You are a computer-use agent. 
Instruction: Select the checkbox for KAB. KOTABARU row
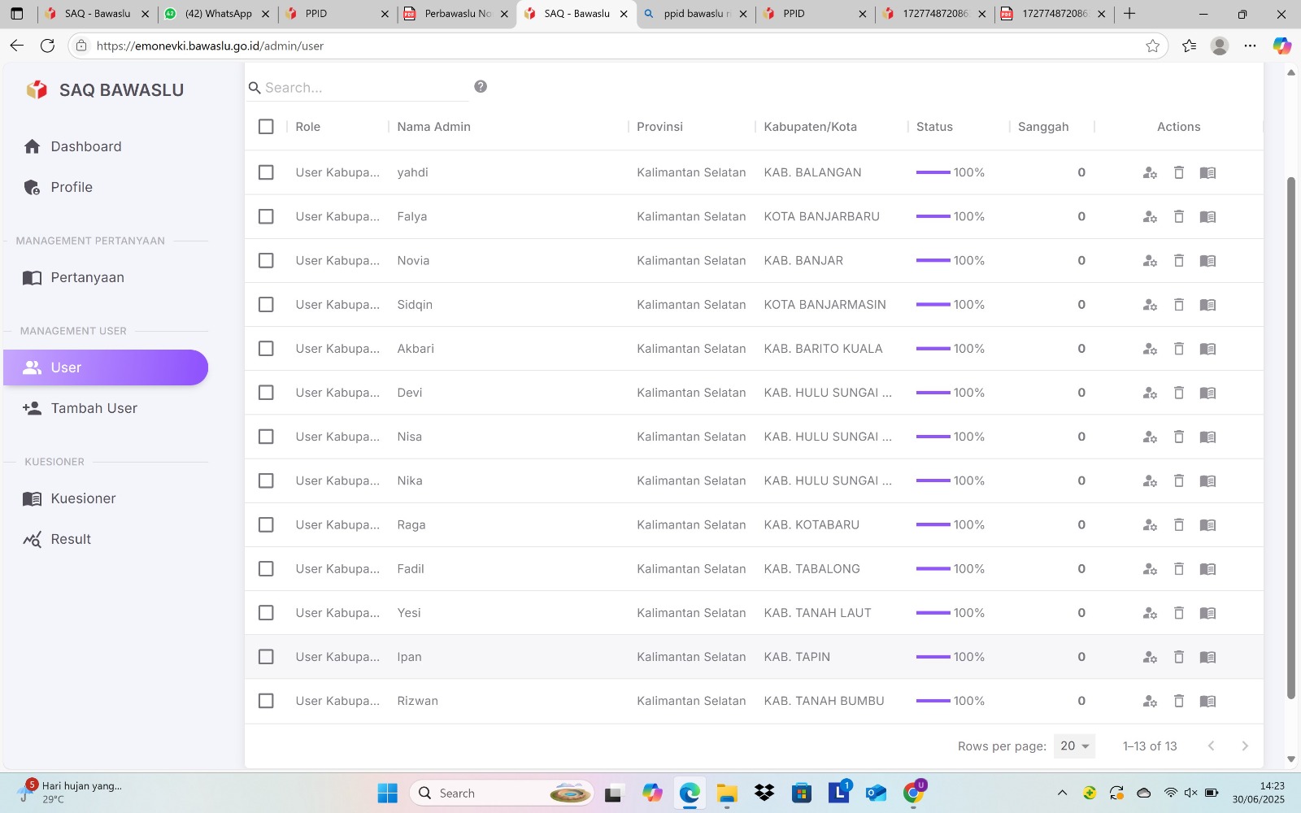pyautogui.click(x=266, y=525)
